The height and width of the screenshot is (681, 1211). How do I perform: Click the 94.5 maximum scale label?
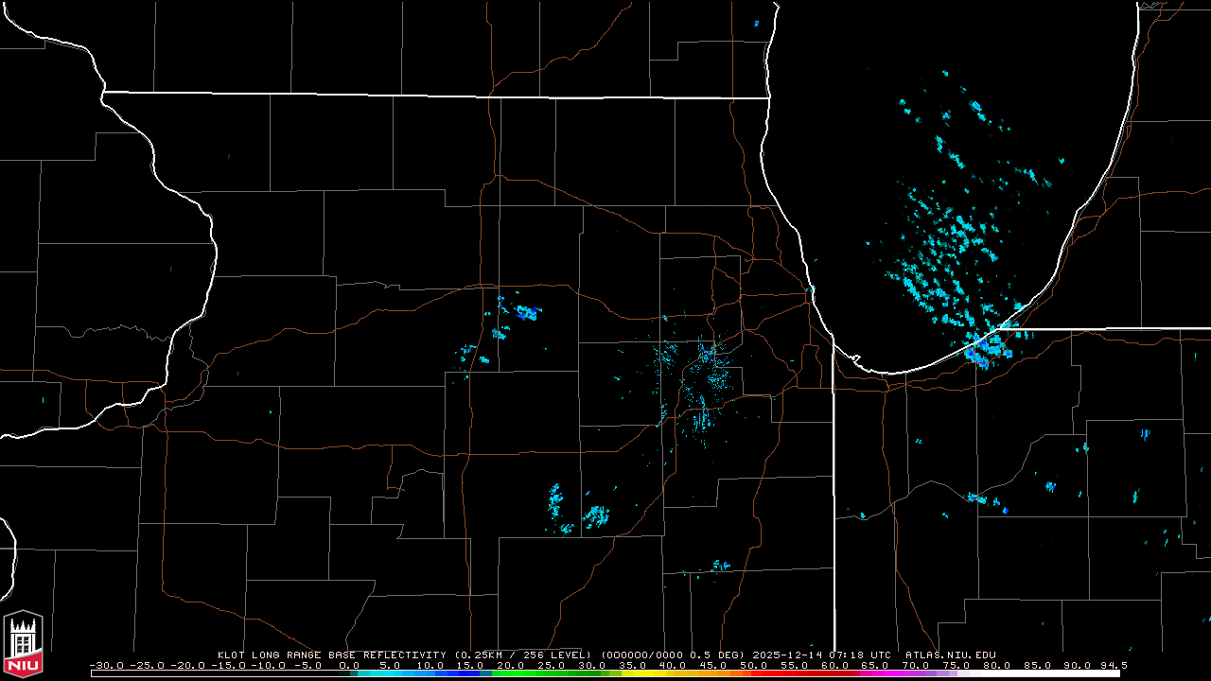(x=1112, y=665)
